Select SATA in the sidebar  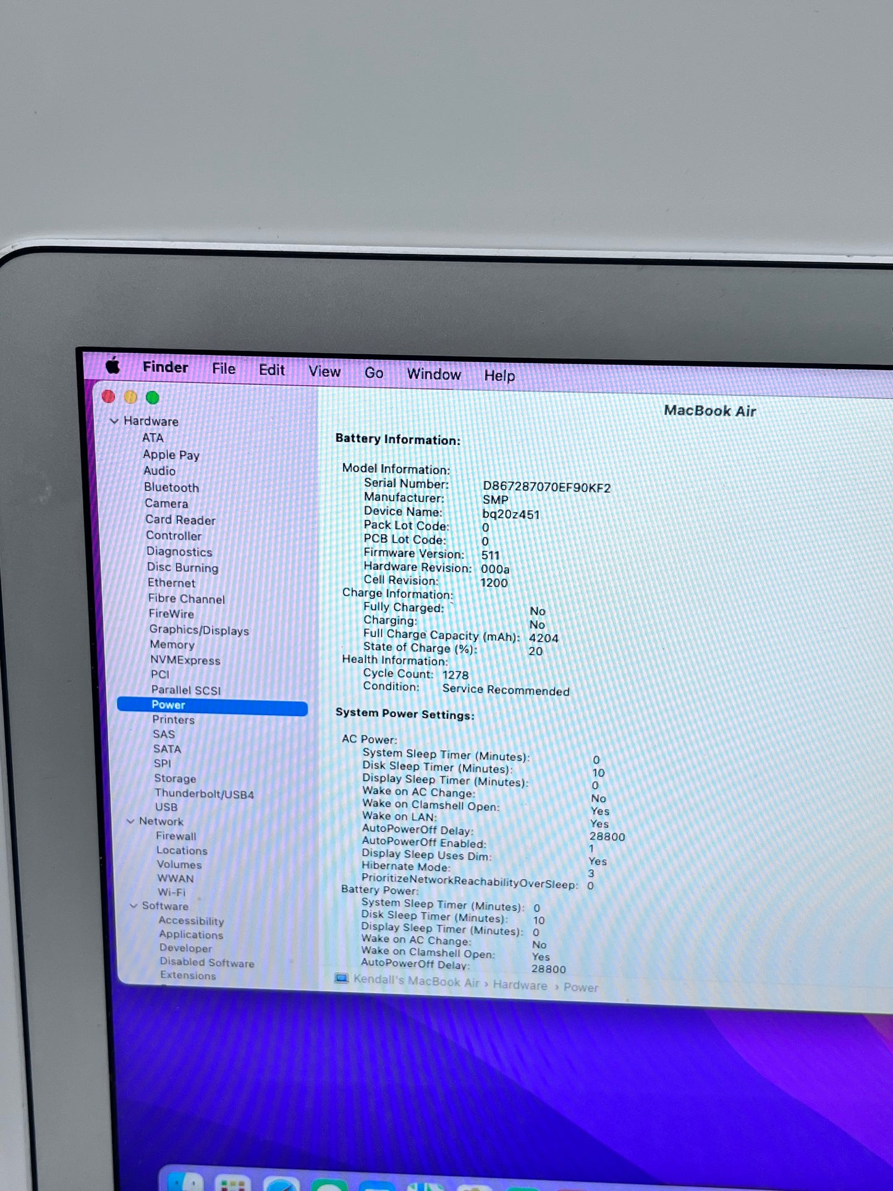[x=167, y=749]
